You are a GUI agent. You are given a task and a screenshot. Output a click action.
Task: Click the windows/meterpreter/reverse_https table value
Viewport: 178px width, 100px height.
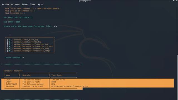tap(70, 86)
